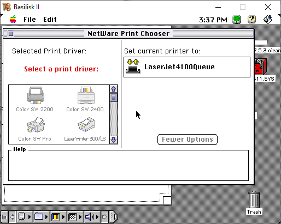Screen dimensions: 281x224
Task: Click the driver list scrollbar thumb
Action: point(114,98)
